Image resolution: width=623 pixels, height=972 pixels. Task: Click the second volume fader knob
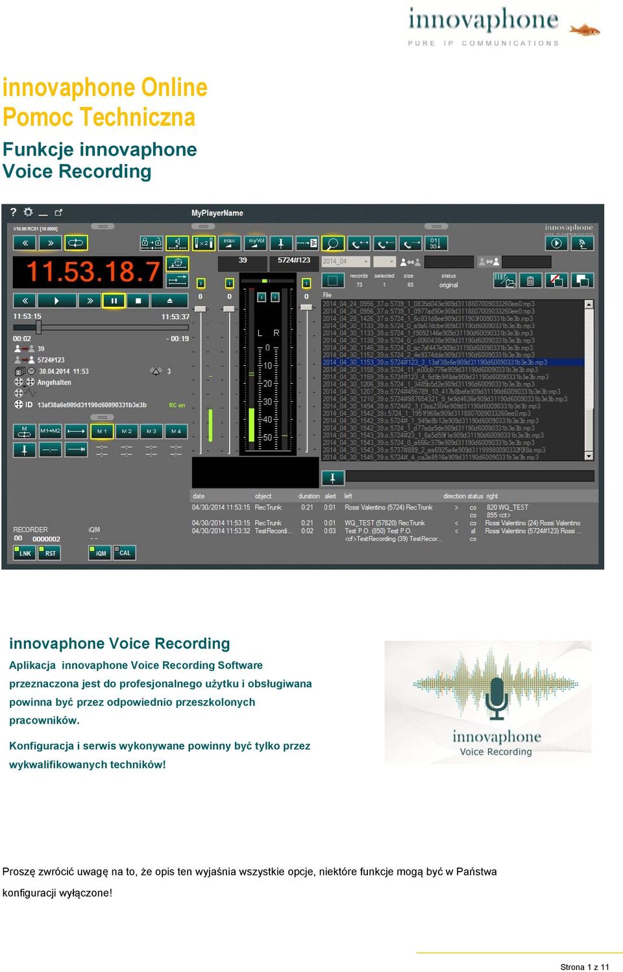(229, 309)
